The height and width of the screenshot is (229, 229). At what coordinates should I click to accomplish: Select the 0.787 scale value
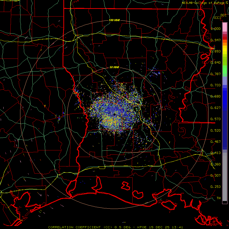click(216, 74)
